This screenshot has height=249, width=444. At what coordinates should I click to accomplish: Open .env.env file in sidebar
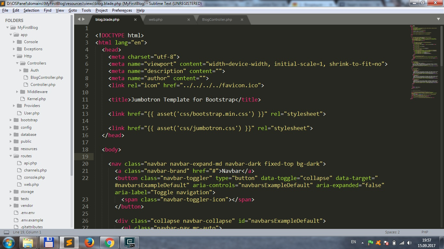(x=28, y=213)
